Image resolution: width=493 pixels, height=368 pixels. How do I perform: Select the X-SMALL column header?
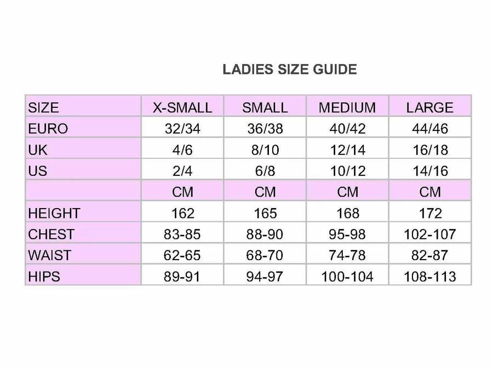182,107
